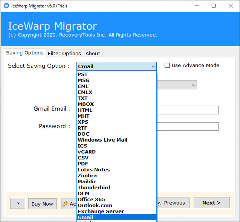Select the Zimbra option

coord(116,176)
